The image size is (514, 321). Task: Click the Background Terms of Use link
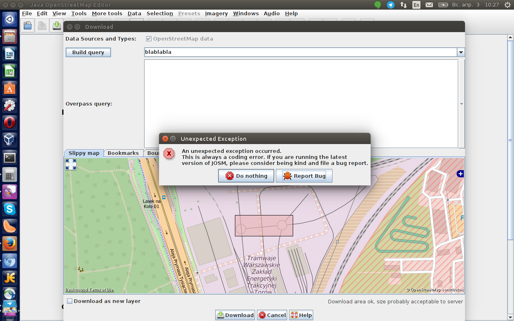[x=89, y=290]
